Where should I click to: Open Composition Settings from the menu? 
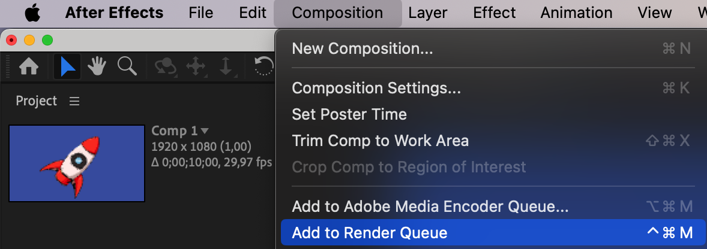pos(376,88)
